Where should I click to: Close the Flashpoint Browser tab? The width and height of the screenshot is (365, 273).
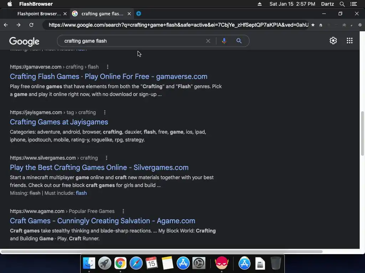point(65,14)
